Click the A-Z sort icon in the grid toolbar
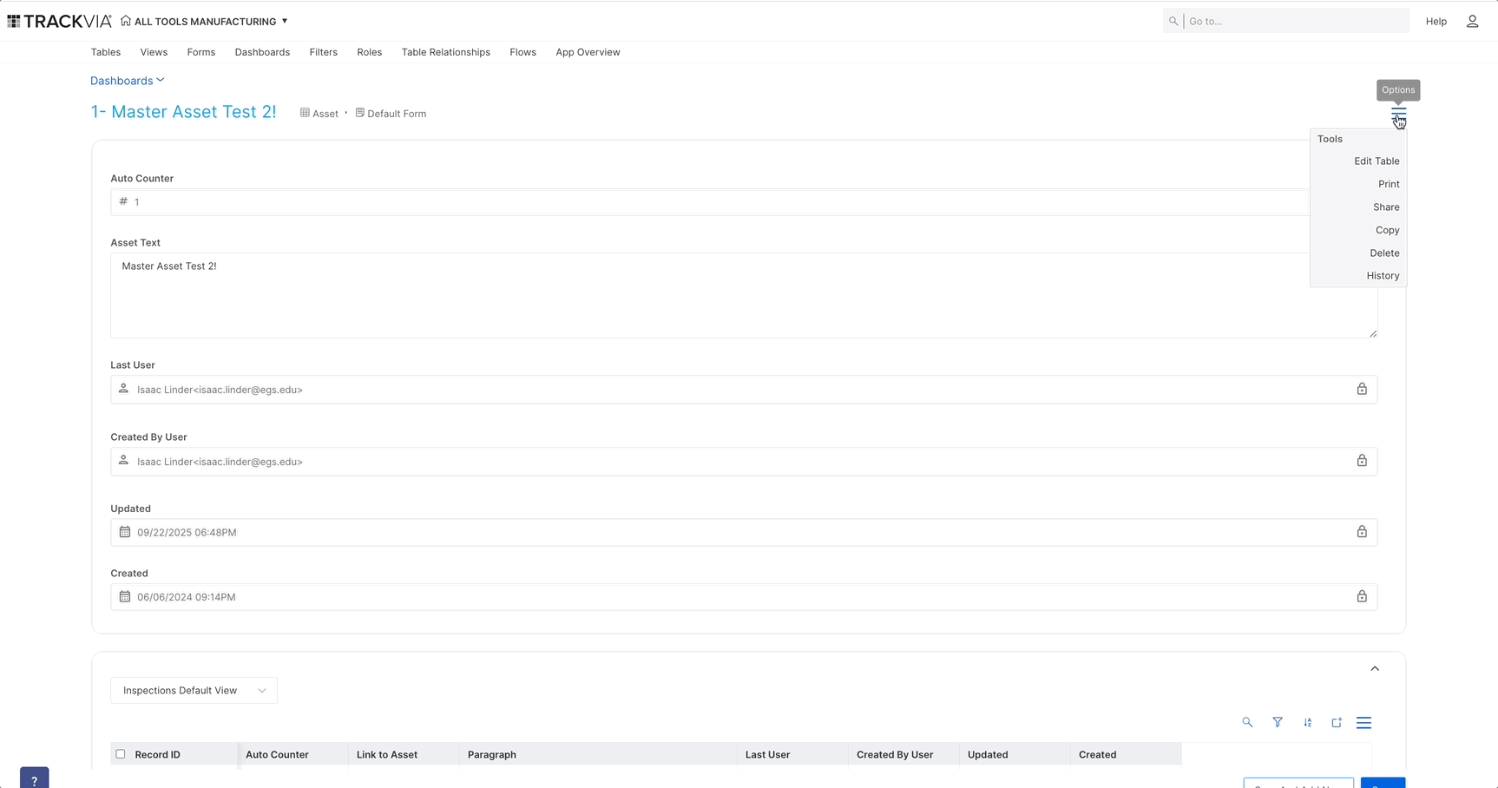The width and height of the screenshot is (1498, 788). (x=1307, y=722)
